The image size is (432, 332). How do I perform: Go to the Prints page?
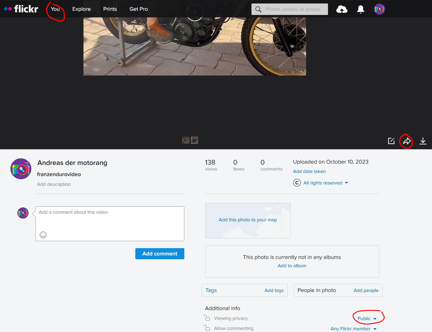click(110, 9)
